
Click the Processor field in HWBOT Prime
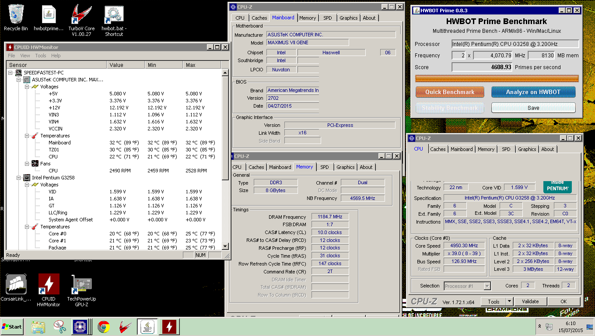tap(515, 44)
